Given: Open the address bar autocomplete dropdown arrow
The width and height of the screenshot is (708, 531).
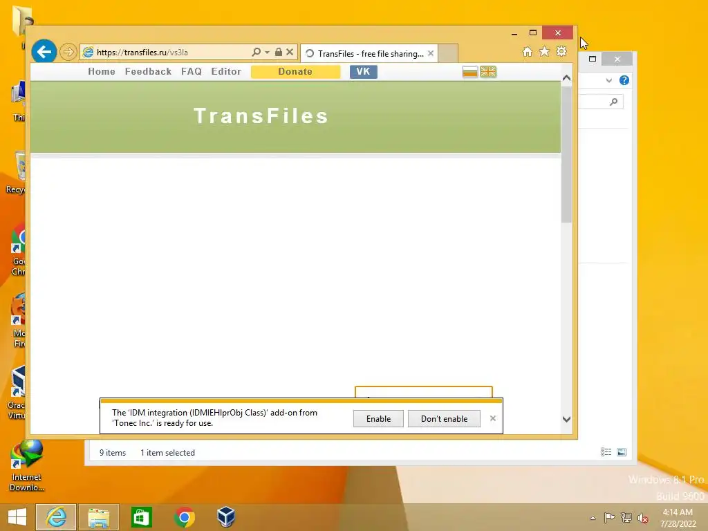Looking at the screenshot, I should click(x=267, y=53).
